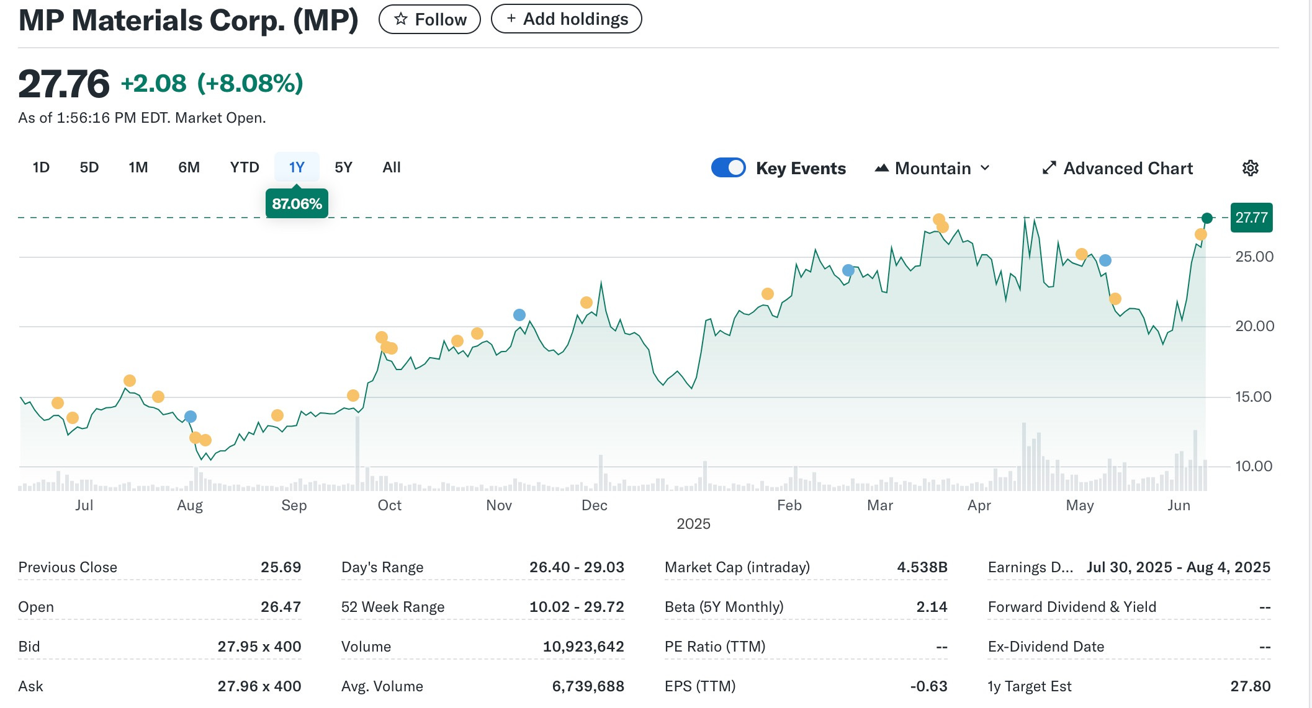Click the orange event marker just before Feb
Image resolution: width=1312 pixels, height=708 pixels.
pos(768,294)
